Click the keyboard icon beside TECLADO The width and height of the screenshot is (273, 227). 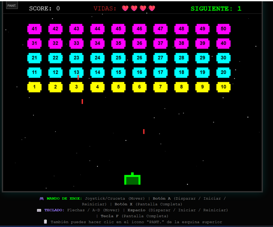tap(39, 210)
